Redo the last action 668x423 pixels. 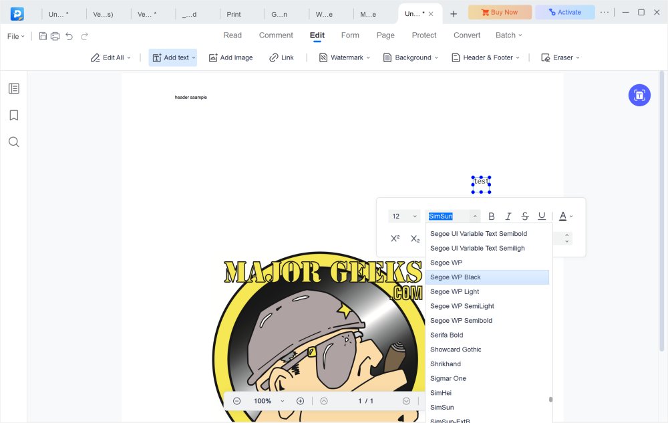click(x=84, y=36)
